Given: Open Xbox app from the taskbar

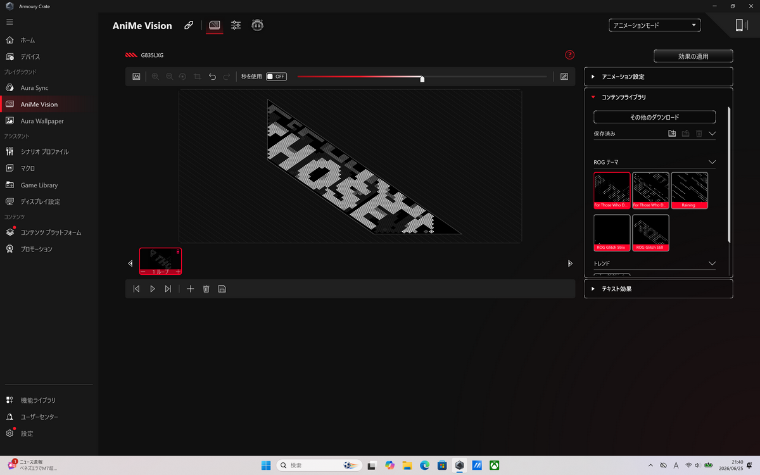Looking at the screenshot, I should coord(494,465).
